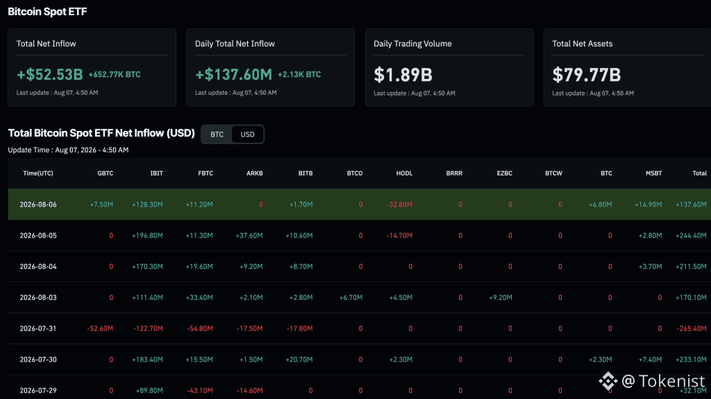Click the +652.77K BTC figure
The height and width of the screenshot is (399, 711).
(115, 75)
